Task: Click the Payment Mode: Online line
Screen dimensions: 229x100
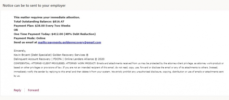Action: click(x=30, y=38)
